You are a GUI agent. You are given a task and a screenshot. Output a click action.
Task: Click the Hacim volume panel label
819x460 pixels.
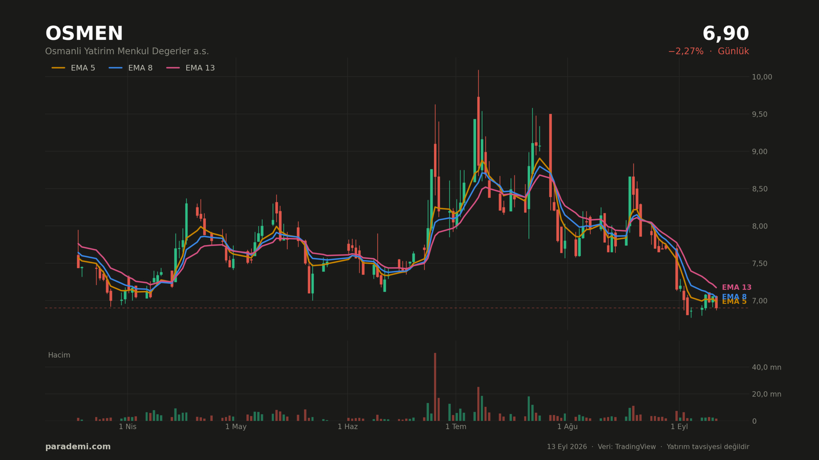pos(59,355)
